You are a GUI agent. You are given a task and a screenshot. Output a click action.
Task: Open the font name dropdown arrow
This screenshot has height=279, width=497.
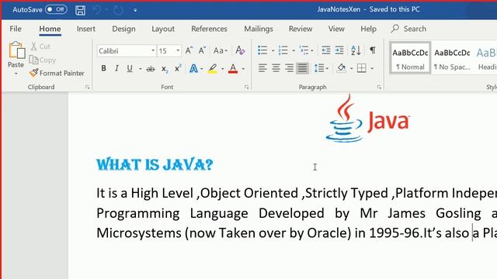(x=153, y=50)
